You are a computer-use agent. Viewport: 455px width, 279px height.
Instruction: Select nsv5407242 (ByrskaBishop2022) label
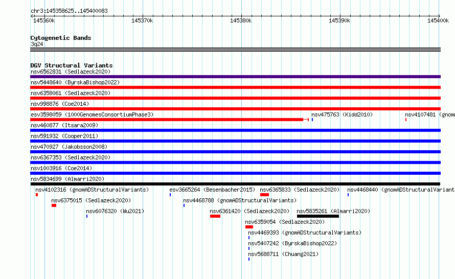[292, 243]
